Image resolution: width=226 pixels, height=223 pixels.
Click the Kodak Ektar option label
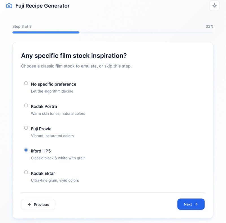pos(43,173)
